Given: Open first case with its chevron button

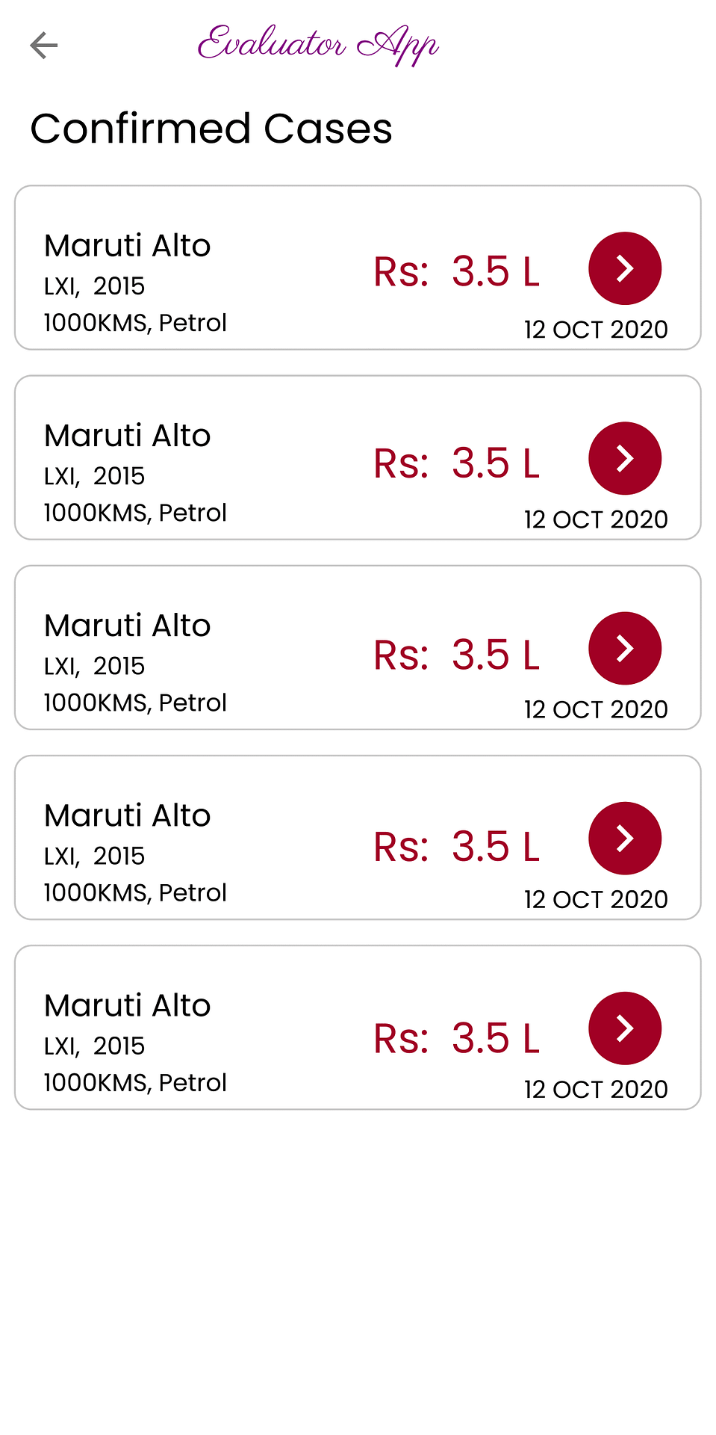Looking at the screenshot, I should (x=625, y=268).
